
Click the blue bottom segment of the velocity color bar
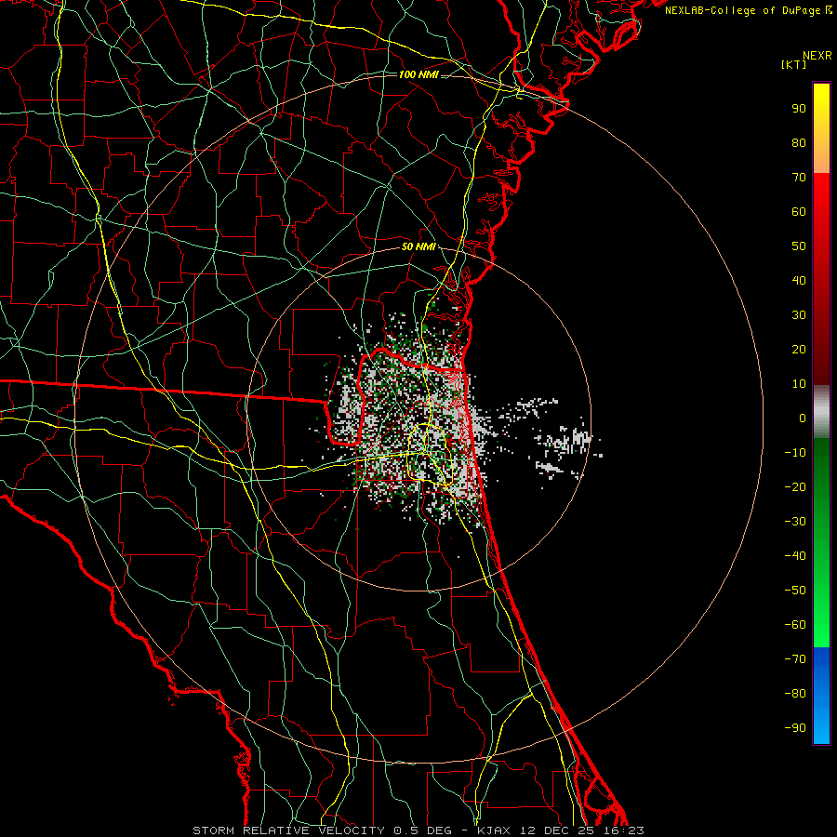[821, 696]
